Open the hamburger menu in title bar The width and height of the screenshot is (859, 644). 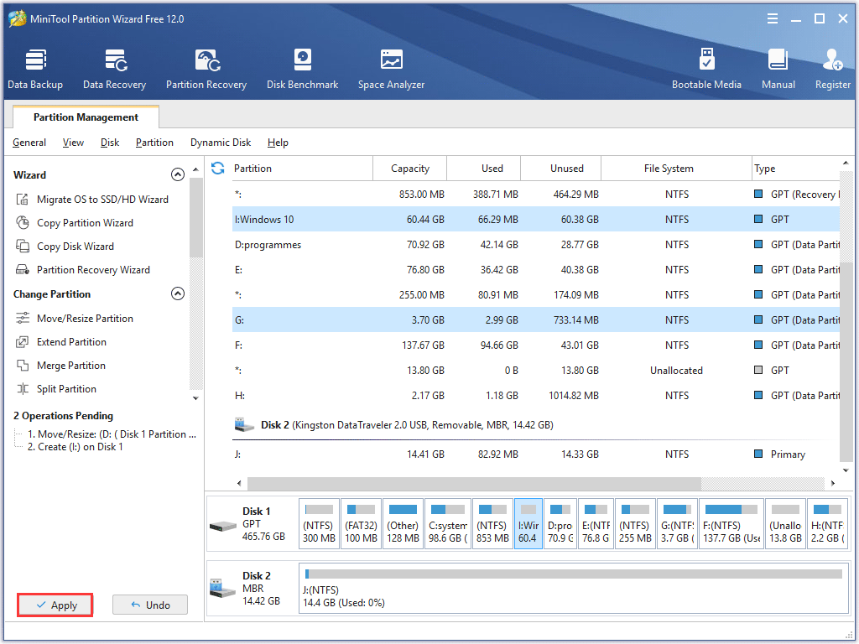pos(772,18)
